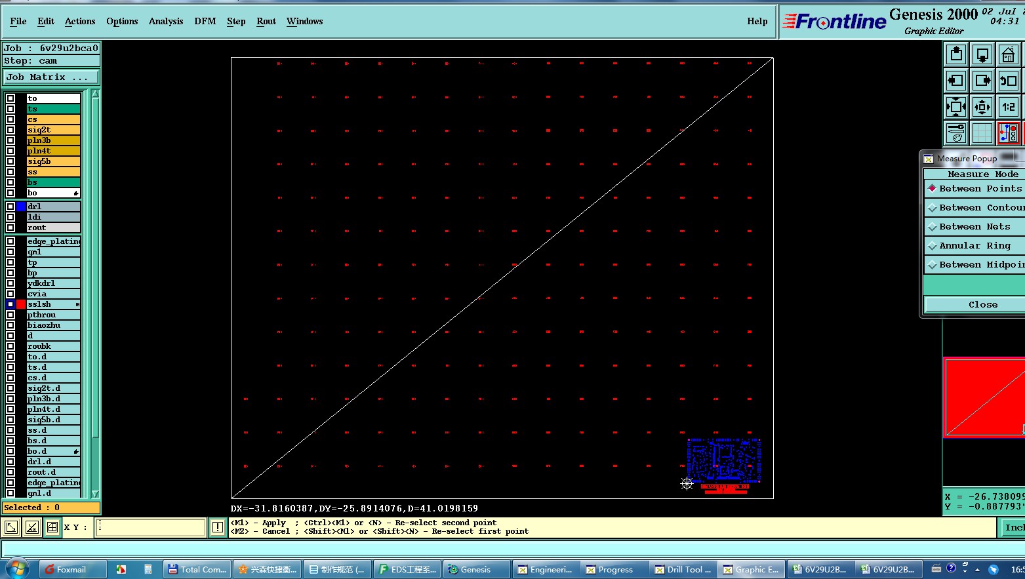Toggle the checkbox for layer cs
1025x579 pixels.
click(10, 119)
